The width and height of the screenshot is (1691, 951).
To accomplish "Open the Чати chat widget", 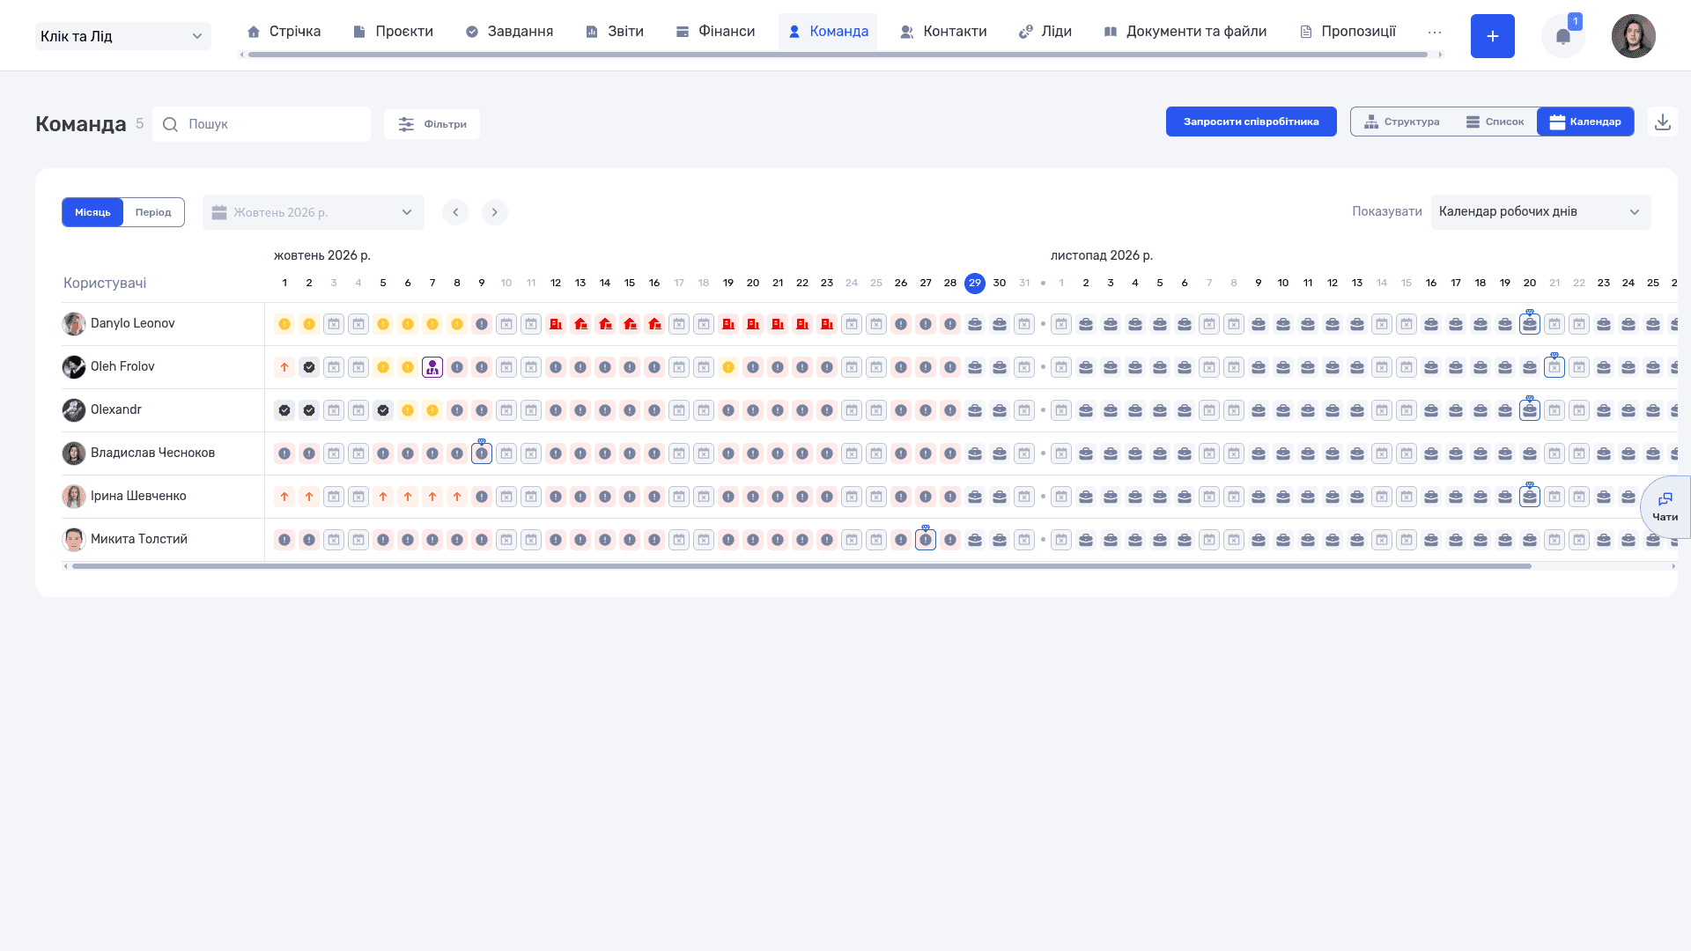I will pyautogui.click(x=1665, y=507).
